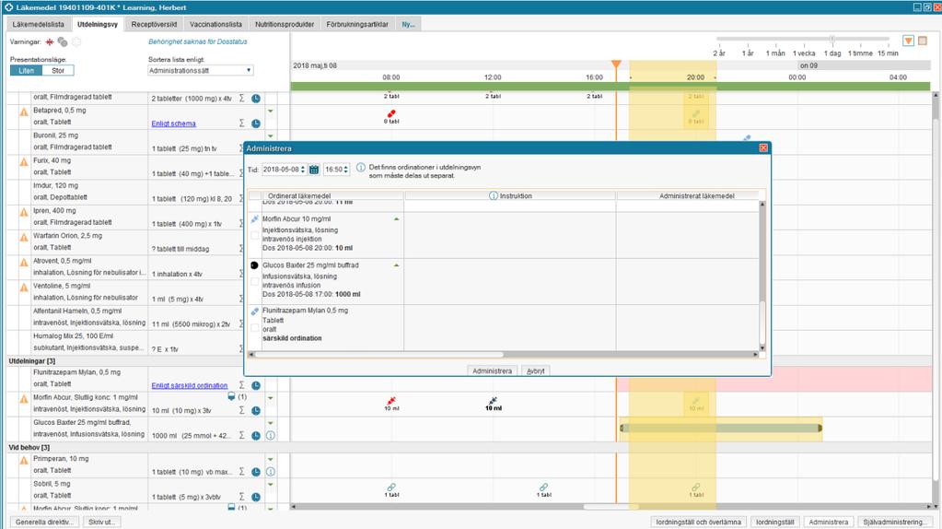This screenshot has width=942, height=529.
Task: Expand the Betapred row arrow
Action: tap(271, 112)
